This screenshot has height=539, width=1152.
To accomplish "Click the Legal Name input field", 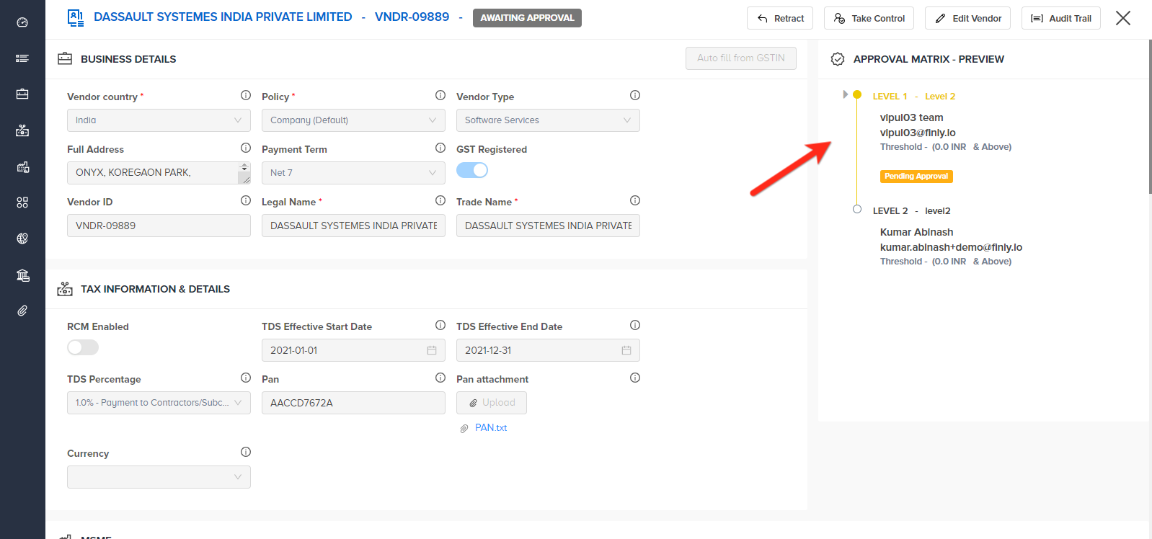I will pos(353,226).
